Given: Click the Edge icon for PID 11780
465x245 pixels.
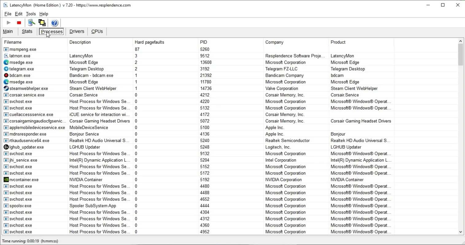Looking at the screenshot, I should click(6, 82).
